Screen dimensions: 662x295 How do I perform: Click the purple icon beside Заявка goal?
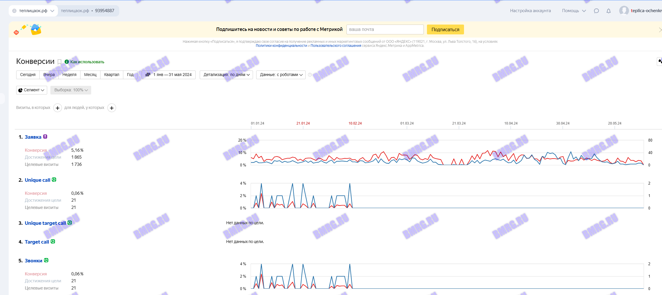pos(45,137)
